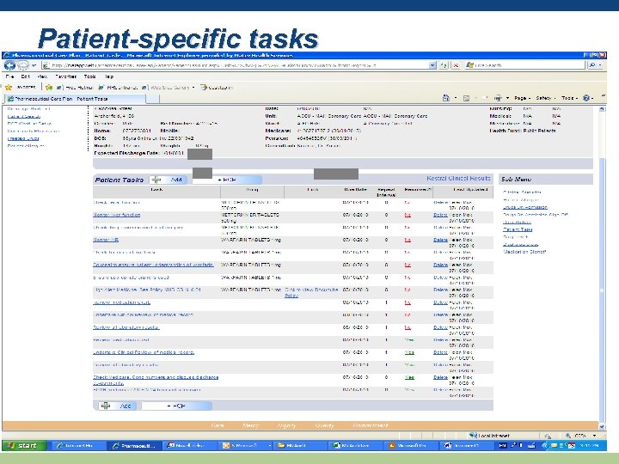Open the Free Hotmail favorites link
This screenshot has height=464, width=619.
(75, 88)
